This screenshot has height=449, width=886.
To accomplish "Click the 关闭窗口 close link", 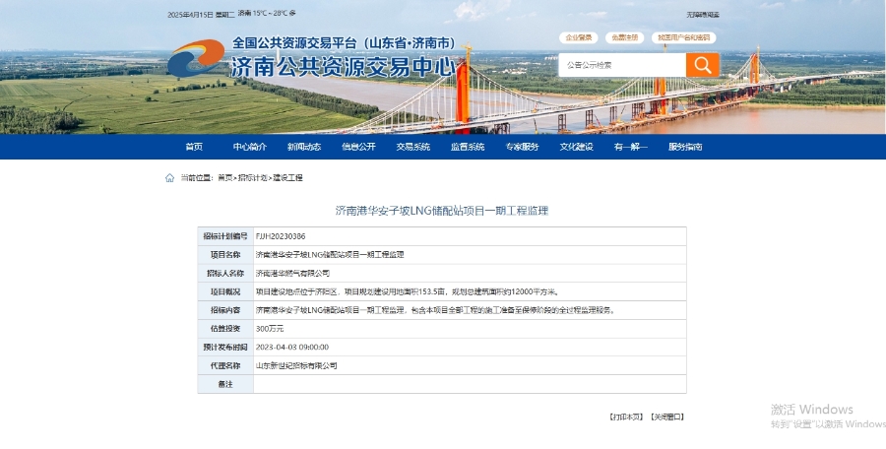I will [666, 417].
